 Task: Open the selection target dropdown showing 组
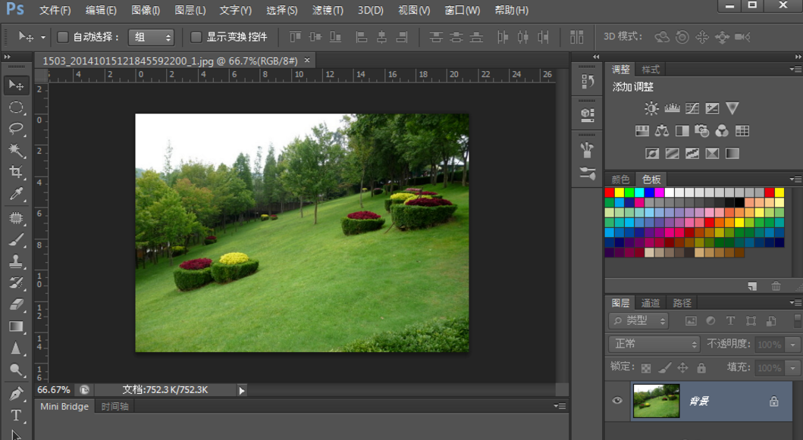coord(152,36)
